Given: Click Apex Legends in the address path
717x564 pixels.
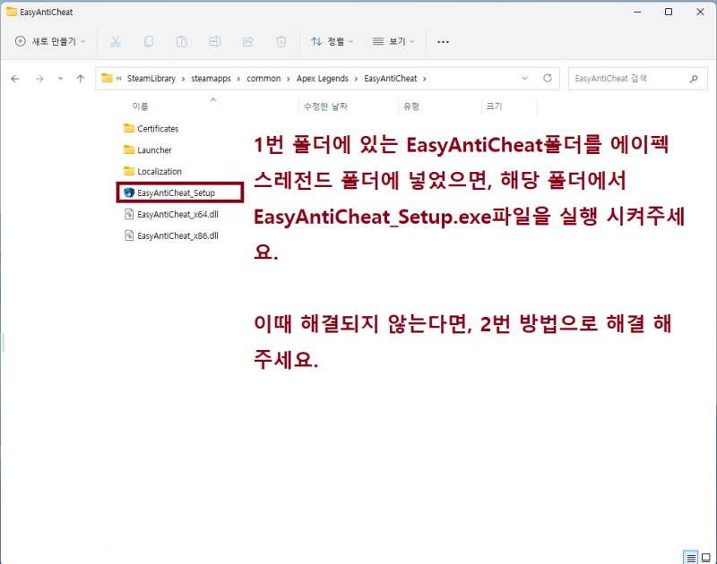Looking at the screenshot, I should tap(323, 79).
